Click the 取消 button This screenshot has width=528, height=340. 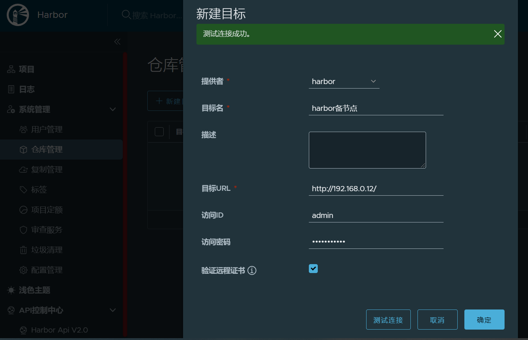coord(437,320)
